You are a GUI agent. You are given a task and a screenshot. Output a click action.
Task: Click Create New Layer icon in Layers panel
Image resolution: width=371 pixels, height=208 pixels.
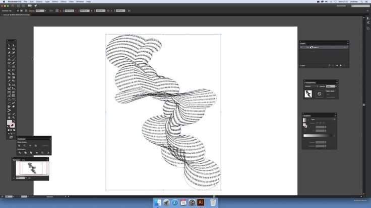coord(341,65)
